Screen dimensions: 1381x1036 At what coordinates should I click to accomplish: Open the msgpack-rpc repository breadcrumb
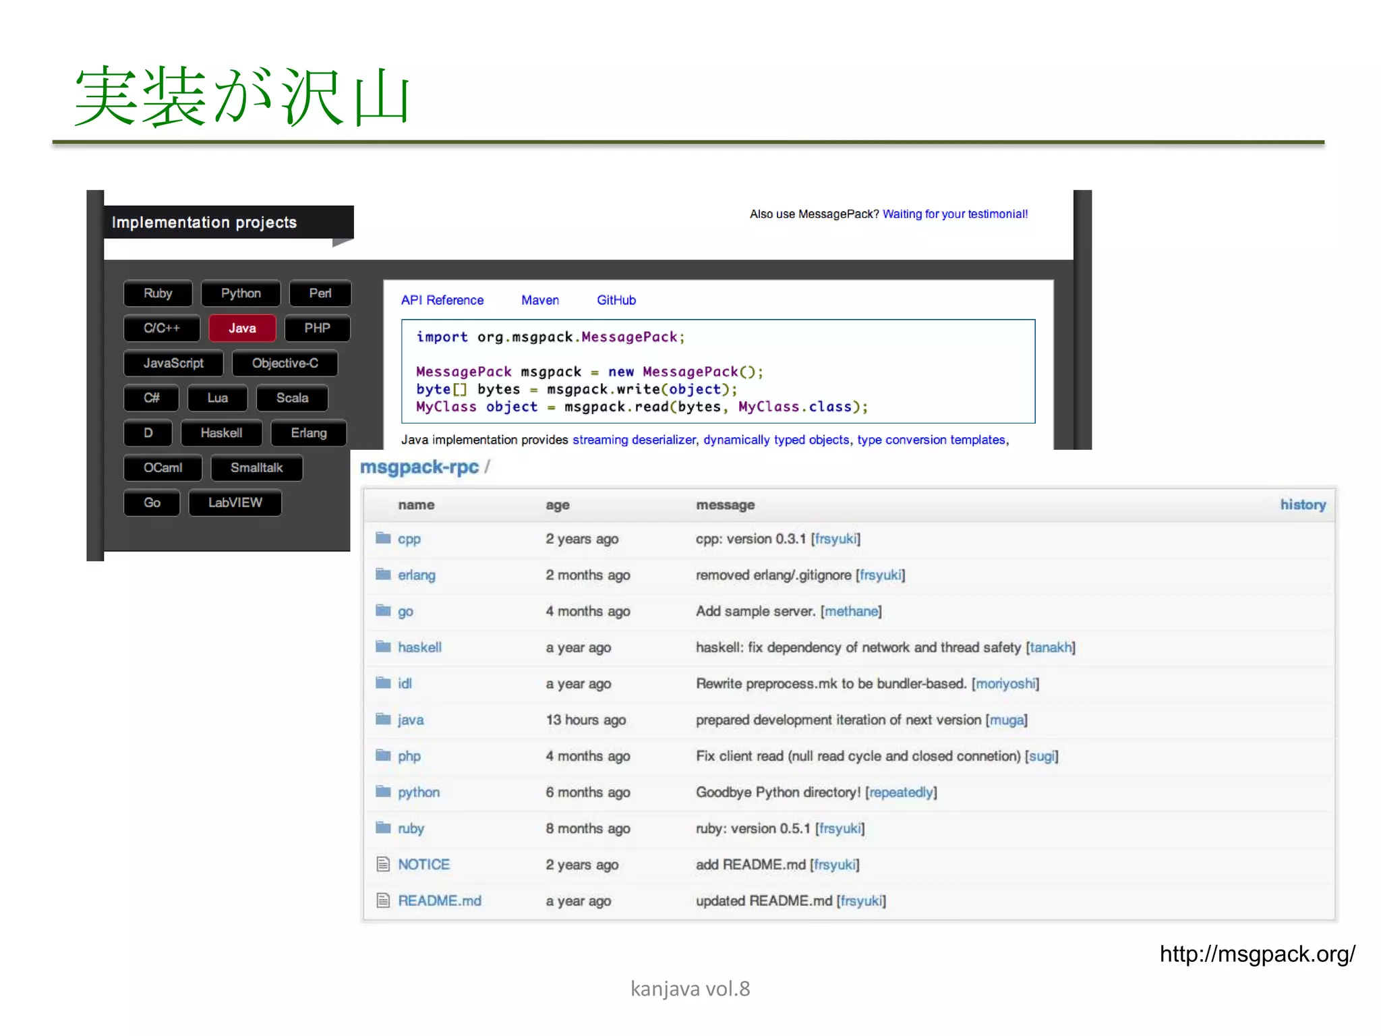419,467
